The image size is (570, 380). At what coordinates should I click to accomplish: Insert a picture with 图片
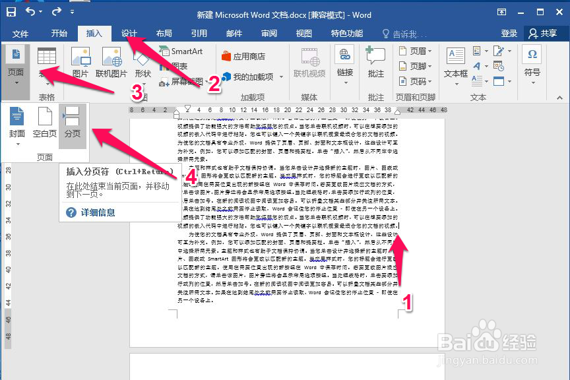coord(80,63)
